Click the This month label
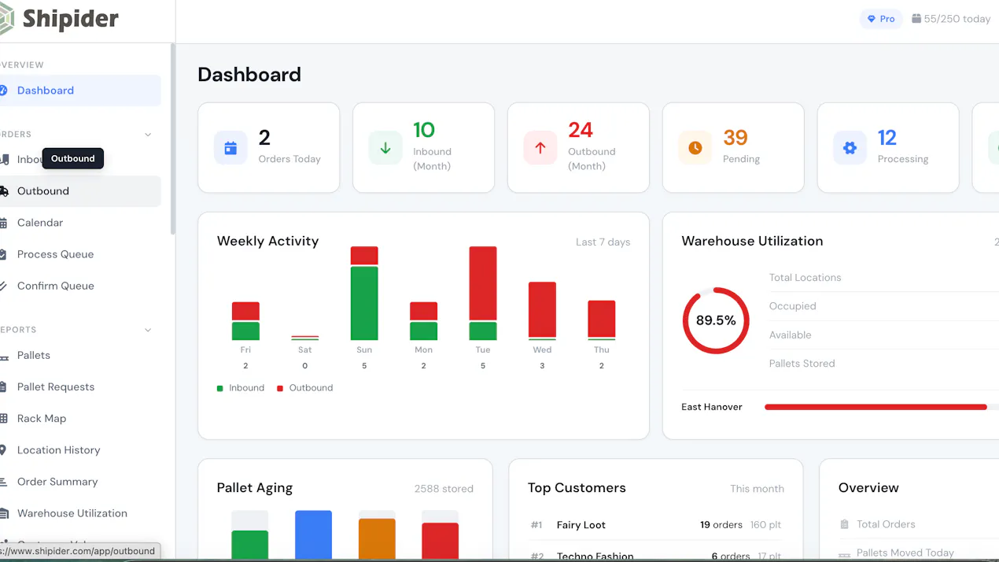Image resolution: width=999 pixels, height=562 pixels. click(x=757, y=489)
